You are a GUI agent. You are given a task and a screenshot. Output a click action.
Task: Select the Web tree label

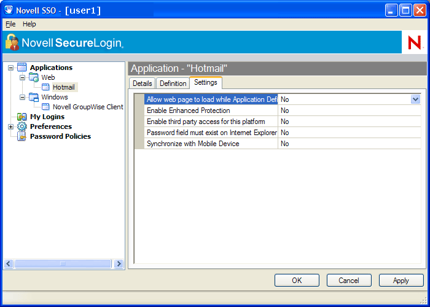[48, 77]
